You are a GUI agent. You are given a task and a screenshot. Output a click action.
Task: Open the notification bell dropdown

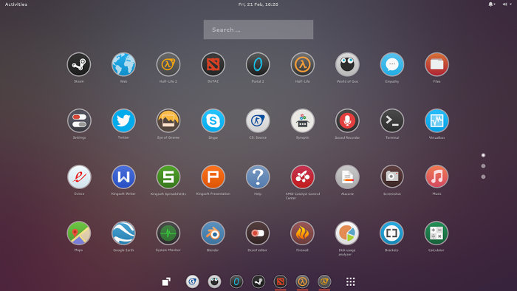492,4
